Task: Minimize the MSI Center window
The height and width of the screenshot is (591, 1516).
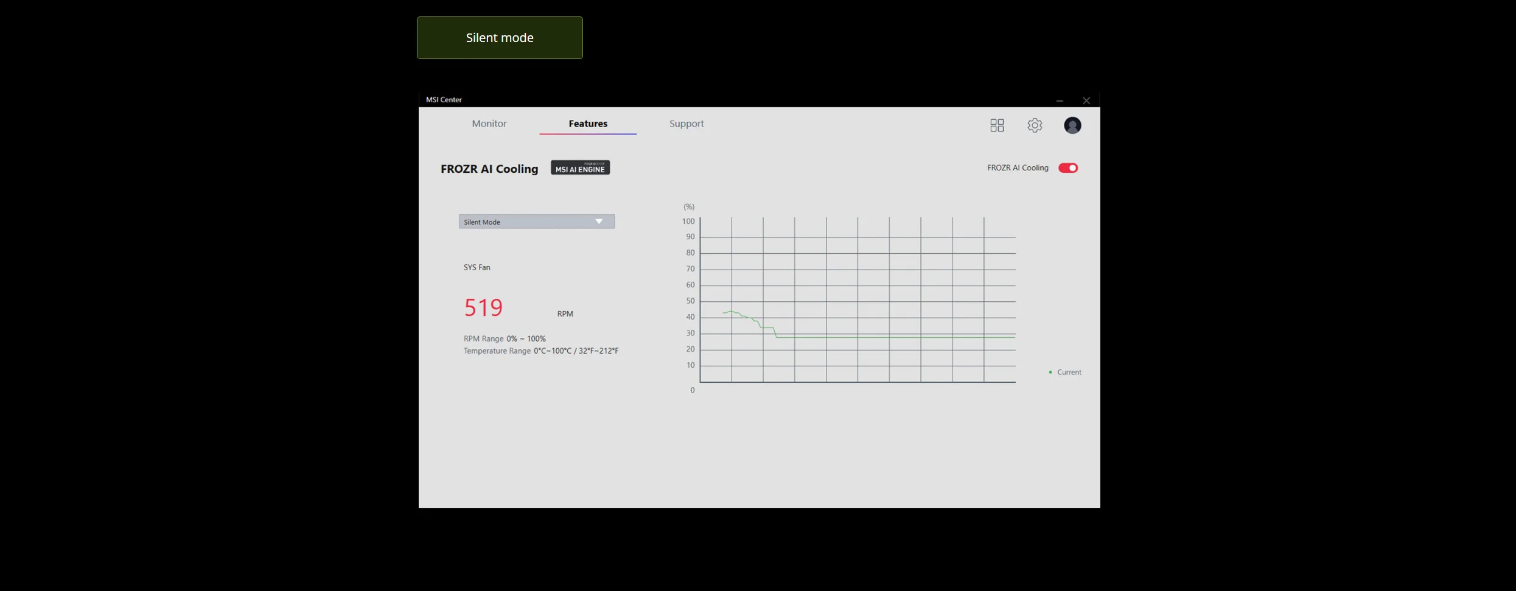Action: coord(1060,100)
